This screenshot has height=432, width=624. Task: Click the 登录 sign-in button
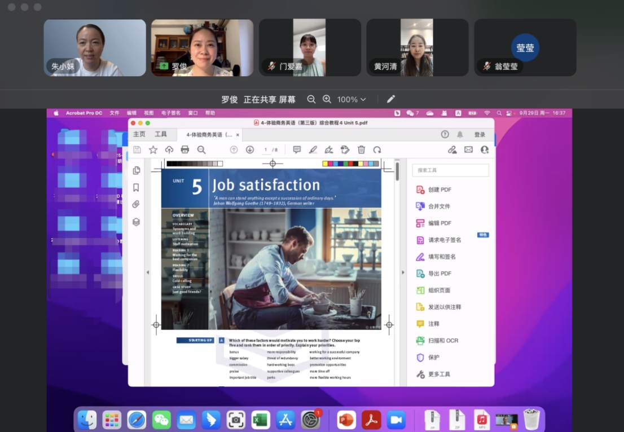click(480, 135)
